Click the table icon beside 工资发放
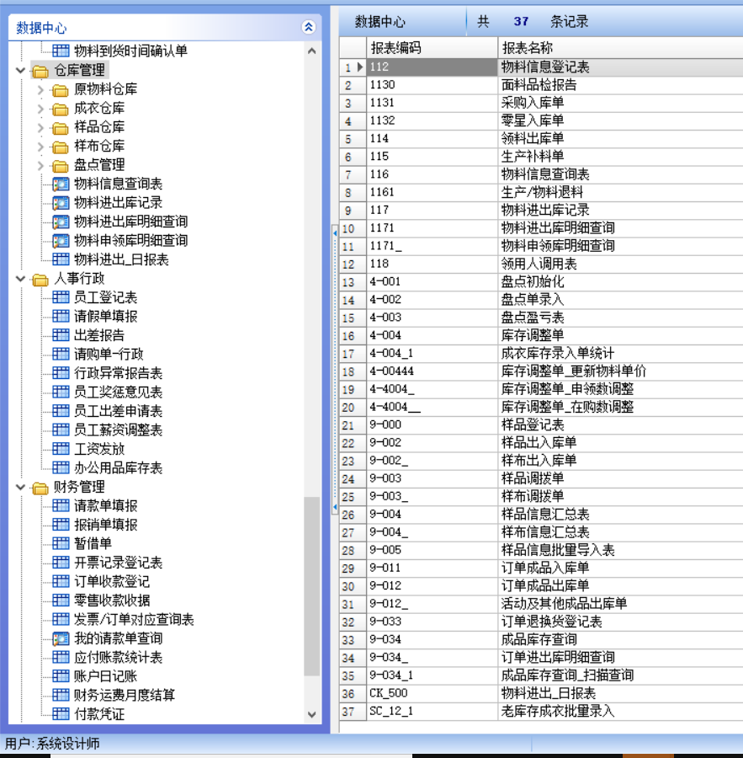Image resolution: width=743 pixels, height=758 pixels. (x=61, y=449)
